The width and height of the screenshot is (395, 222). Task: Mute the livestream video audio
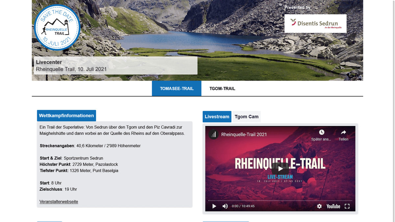(225, 206)
